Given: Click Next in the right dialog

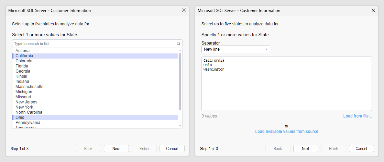Looking at the screenshot, I should pyautogui.click(x=306, y=149).
